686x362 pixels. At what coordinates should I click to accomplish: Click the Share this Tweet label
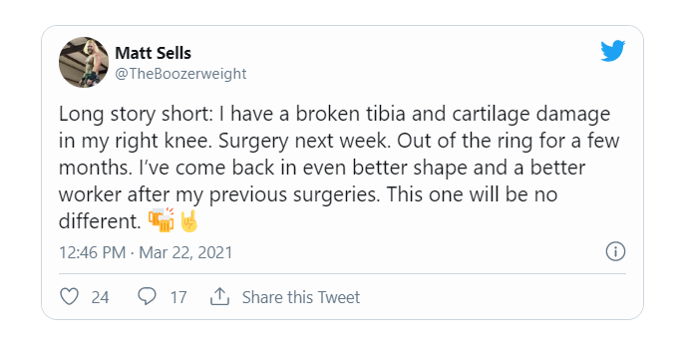(301, 297)
